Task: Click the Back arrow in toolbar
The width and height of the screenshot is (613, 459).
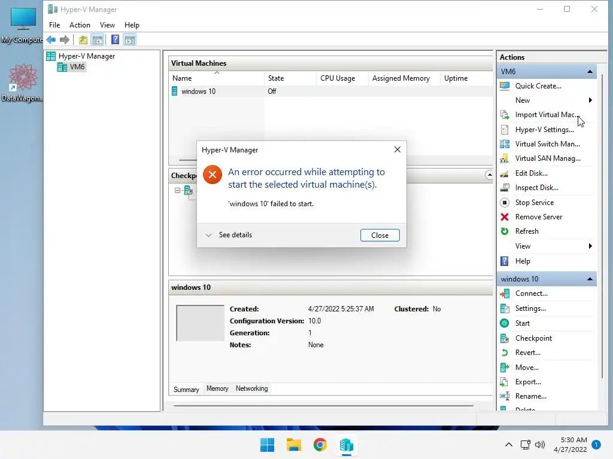Action: [x=51, y=39]
